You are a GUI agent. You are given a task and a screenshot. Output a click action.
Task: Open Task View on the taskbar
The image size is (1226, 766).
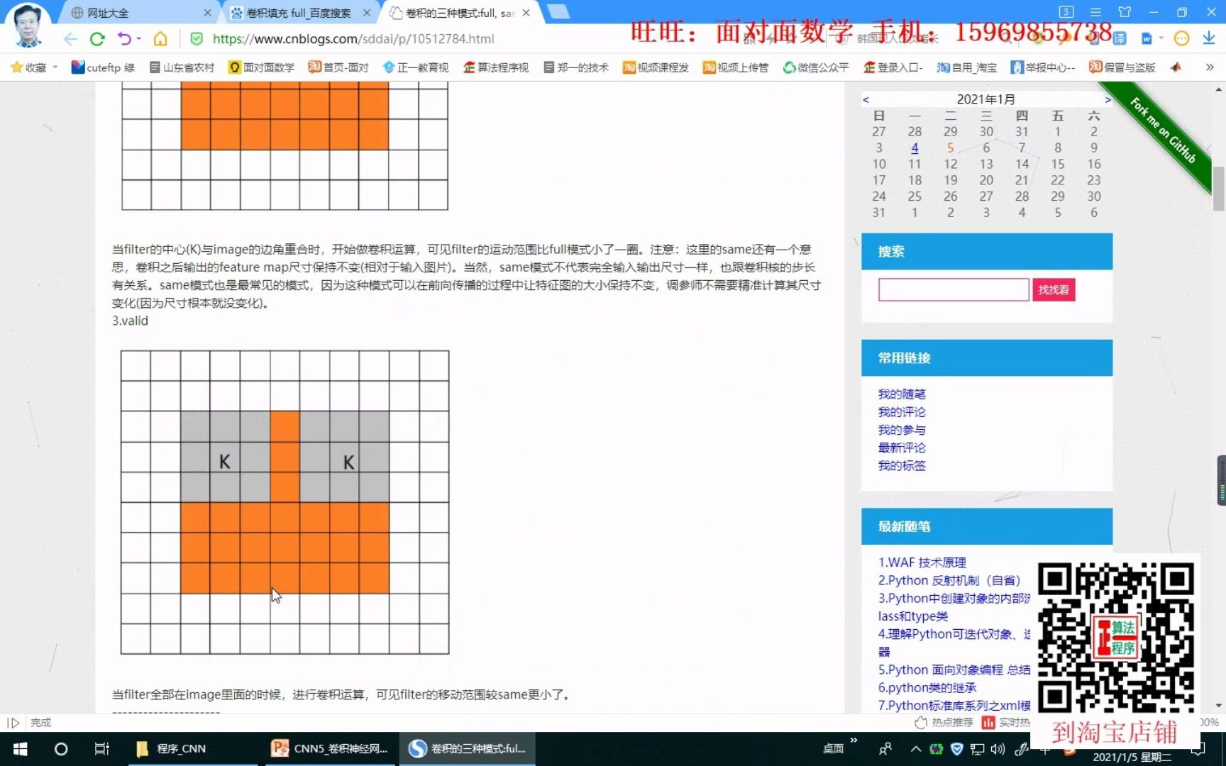(101, 749)
